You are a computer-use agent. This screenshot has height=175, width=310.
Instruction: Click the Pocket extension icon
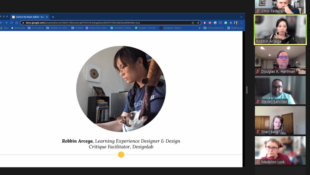tap(220, 23)
